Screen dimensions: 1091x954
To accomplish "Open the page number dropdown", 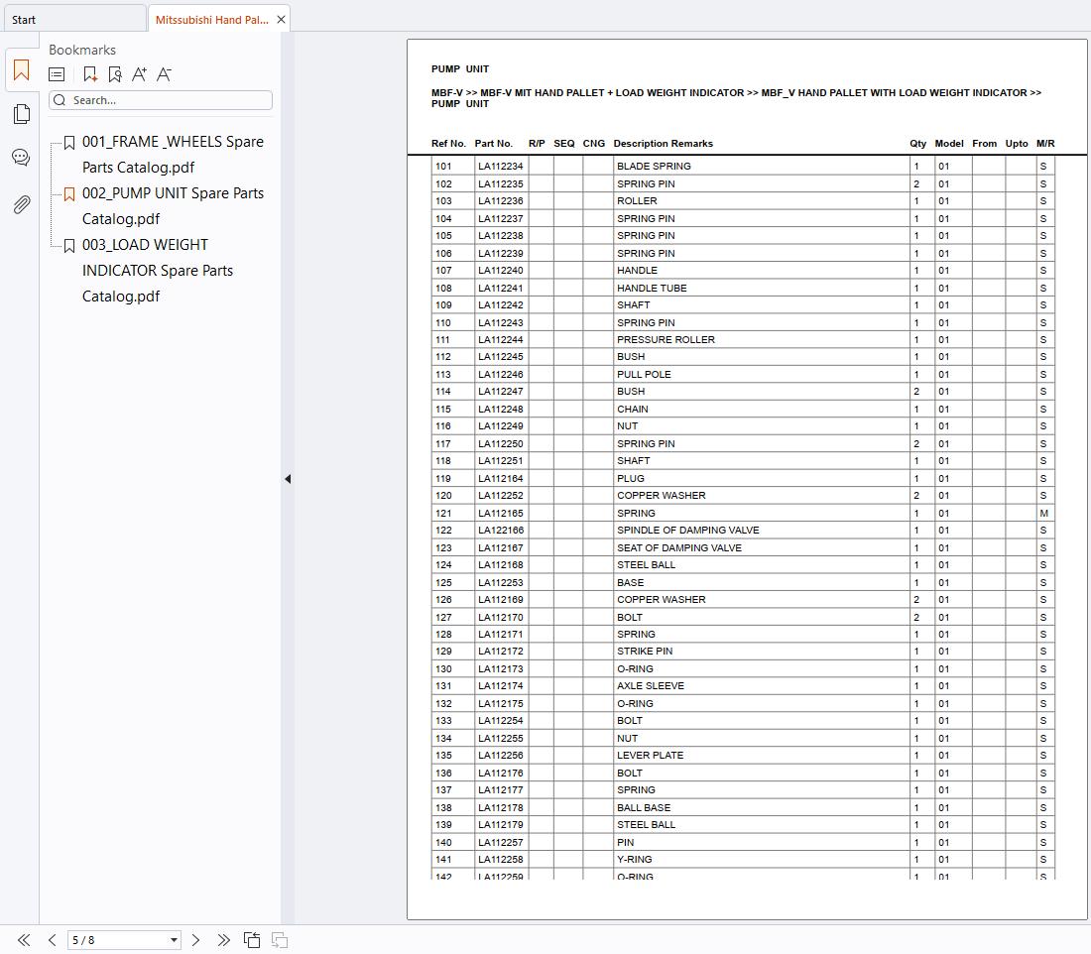I will 175,940.
